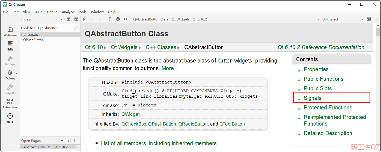Open the QToolButton link
Viewport: 381px width, 152px height.
click(x=232, y=124)
